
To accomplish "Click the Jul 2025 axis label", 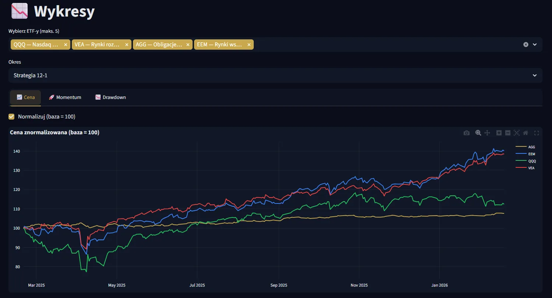I will click(197, 285).
